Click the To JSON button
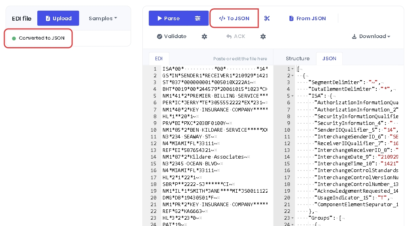The width and height of the screenshot is (410, 226). (x=234, y=18)
